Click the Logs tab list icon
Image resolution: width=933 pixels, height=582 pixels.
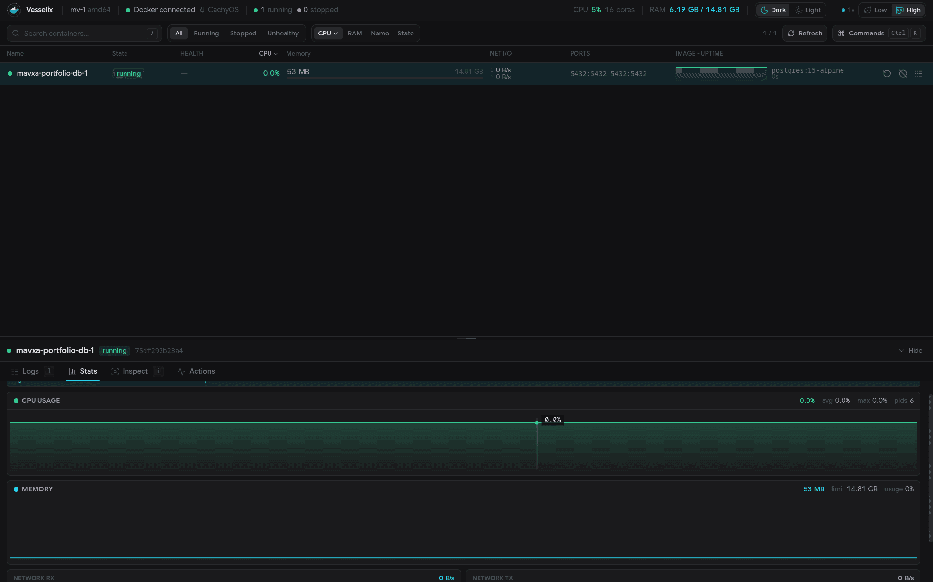tap(15, 371)
